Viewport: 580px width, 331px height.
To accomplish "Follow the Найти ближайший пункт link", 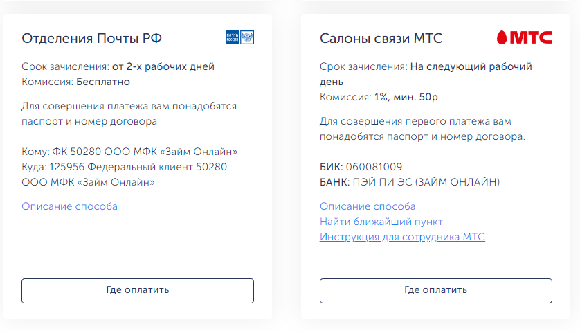I will pos(381,222).
